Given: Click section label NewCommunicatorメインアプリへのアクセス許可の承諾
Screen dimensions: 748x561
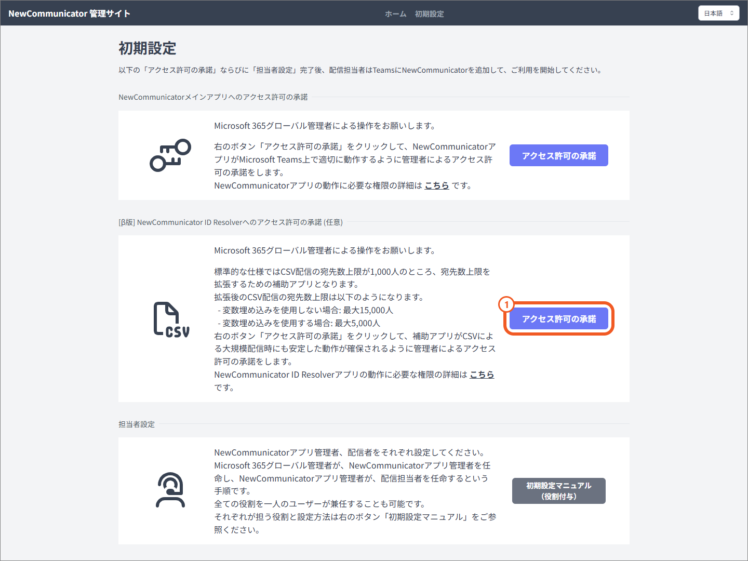Looking at the screenshot, I should tap(213, 97).
